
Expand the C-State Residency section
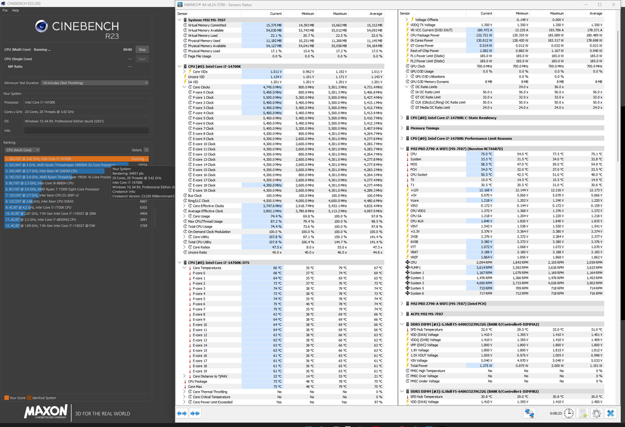402,118
